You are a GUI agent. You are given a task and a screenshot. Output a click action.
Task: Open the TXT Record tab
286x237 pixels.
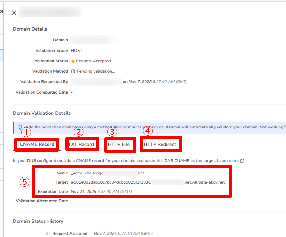pyautogui.click(x=81, y=144)
